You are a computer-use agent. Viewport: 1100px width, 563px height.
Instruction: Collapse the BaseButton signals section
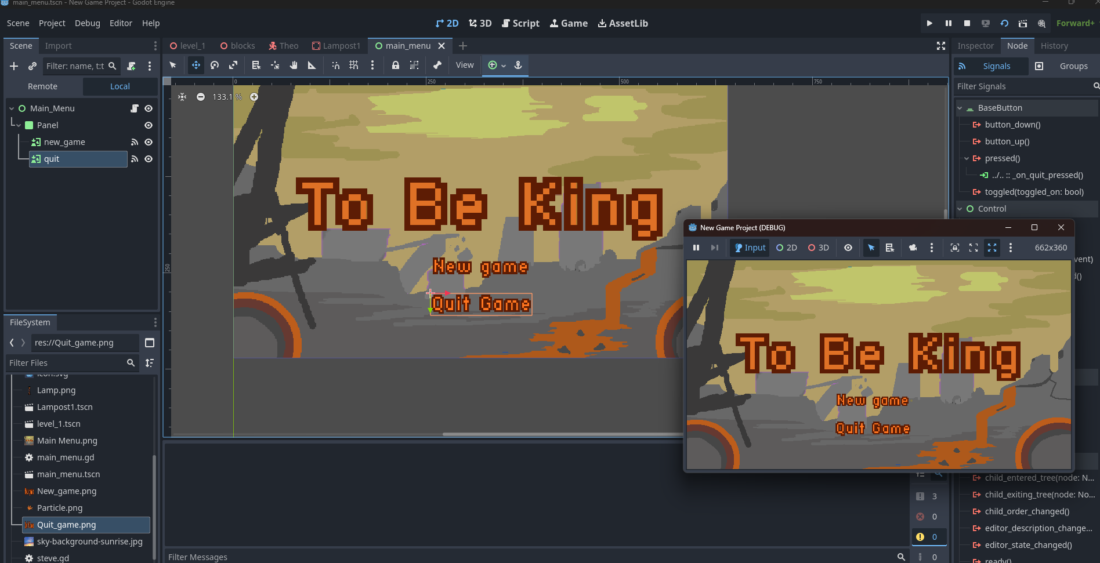(x=960, y=108)
